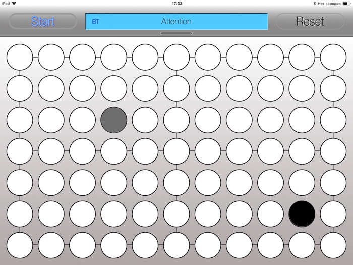Tap the iPad label in the status bar
Screen dimensions: 353x265
pos(6,3)
